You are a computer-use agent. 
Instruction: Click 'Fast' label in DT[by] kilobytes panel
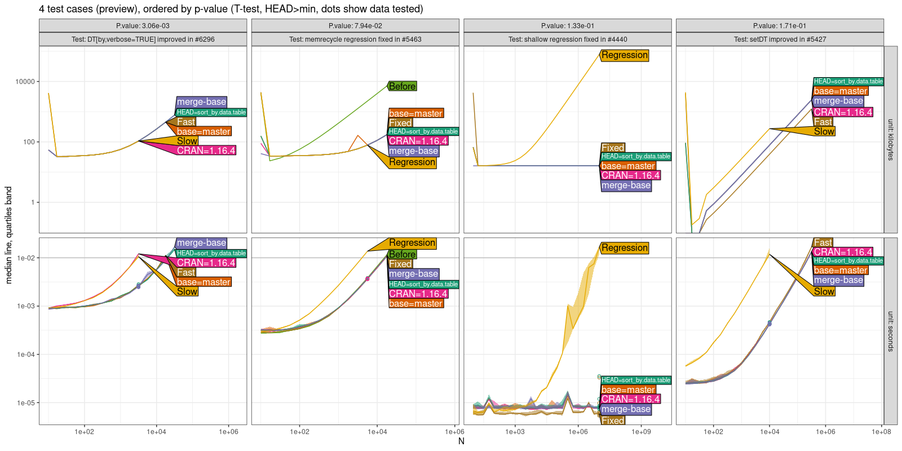point(186,122)
